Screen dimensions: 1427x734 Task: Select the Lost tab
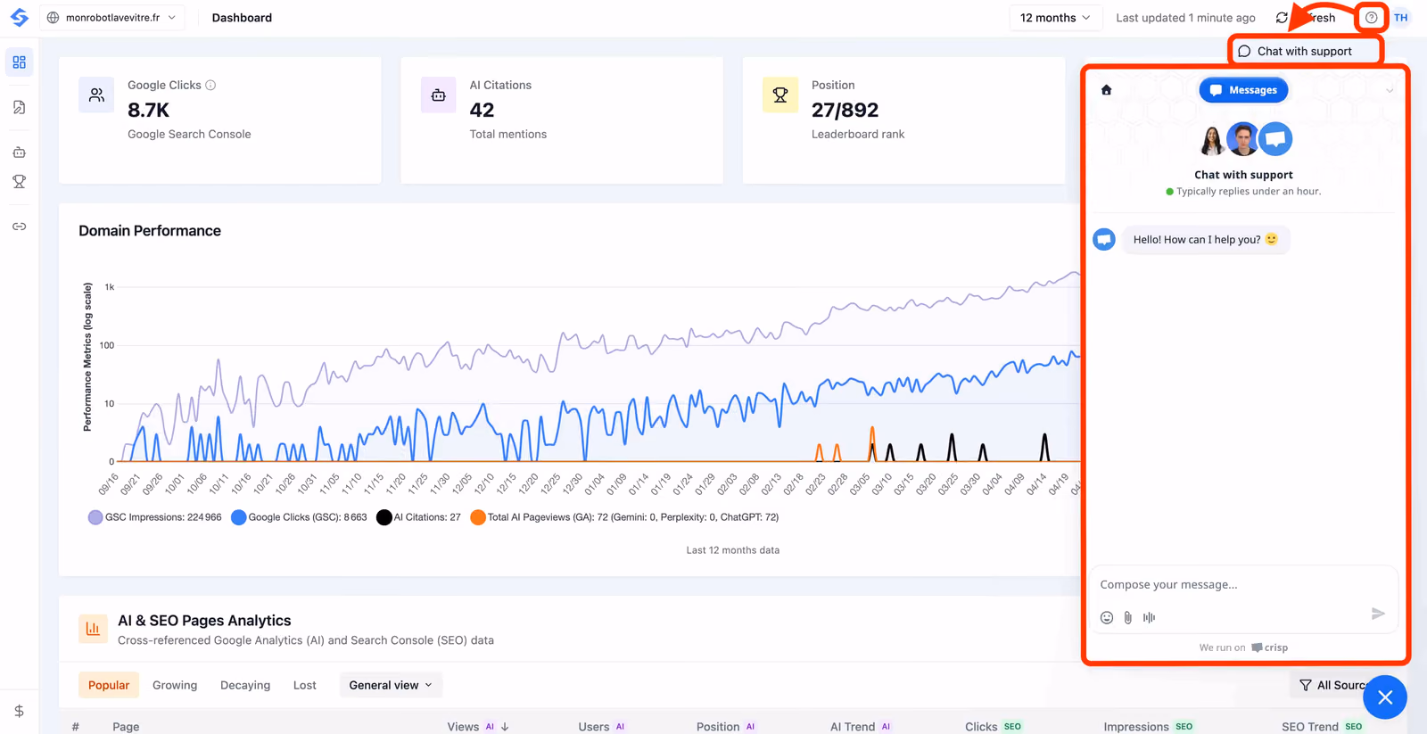tap(305, 685)
